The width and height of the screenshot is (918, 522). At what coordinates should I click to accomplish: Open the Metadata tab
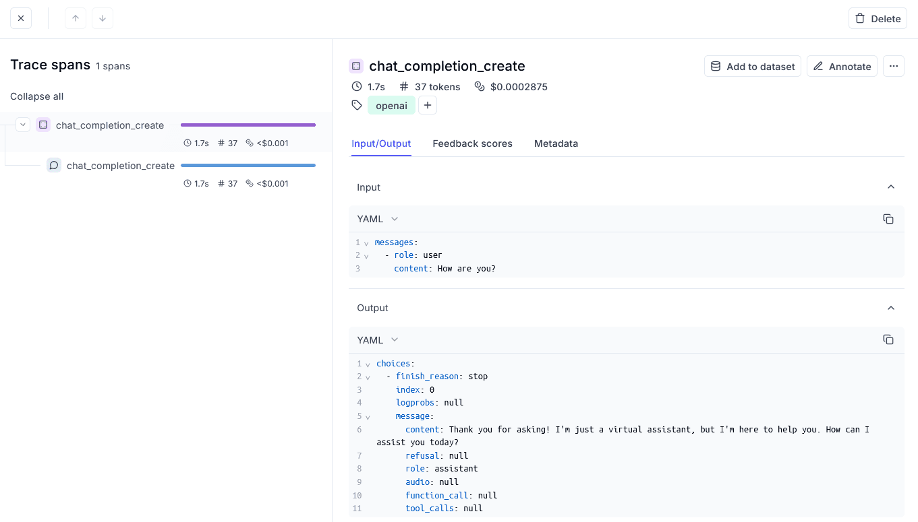(556, 143)
